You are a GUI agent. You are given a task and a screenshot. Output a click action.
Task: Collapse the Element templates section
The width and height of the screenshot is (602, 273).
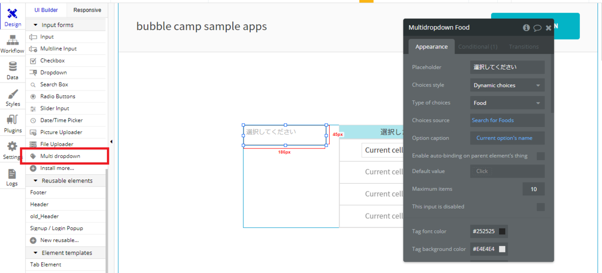coord(36,253)
